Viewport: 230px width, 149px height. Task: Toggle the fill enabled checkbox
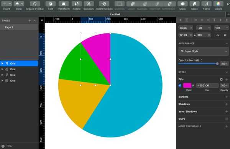click(180, 85)
